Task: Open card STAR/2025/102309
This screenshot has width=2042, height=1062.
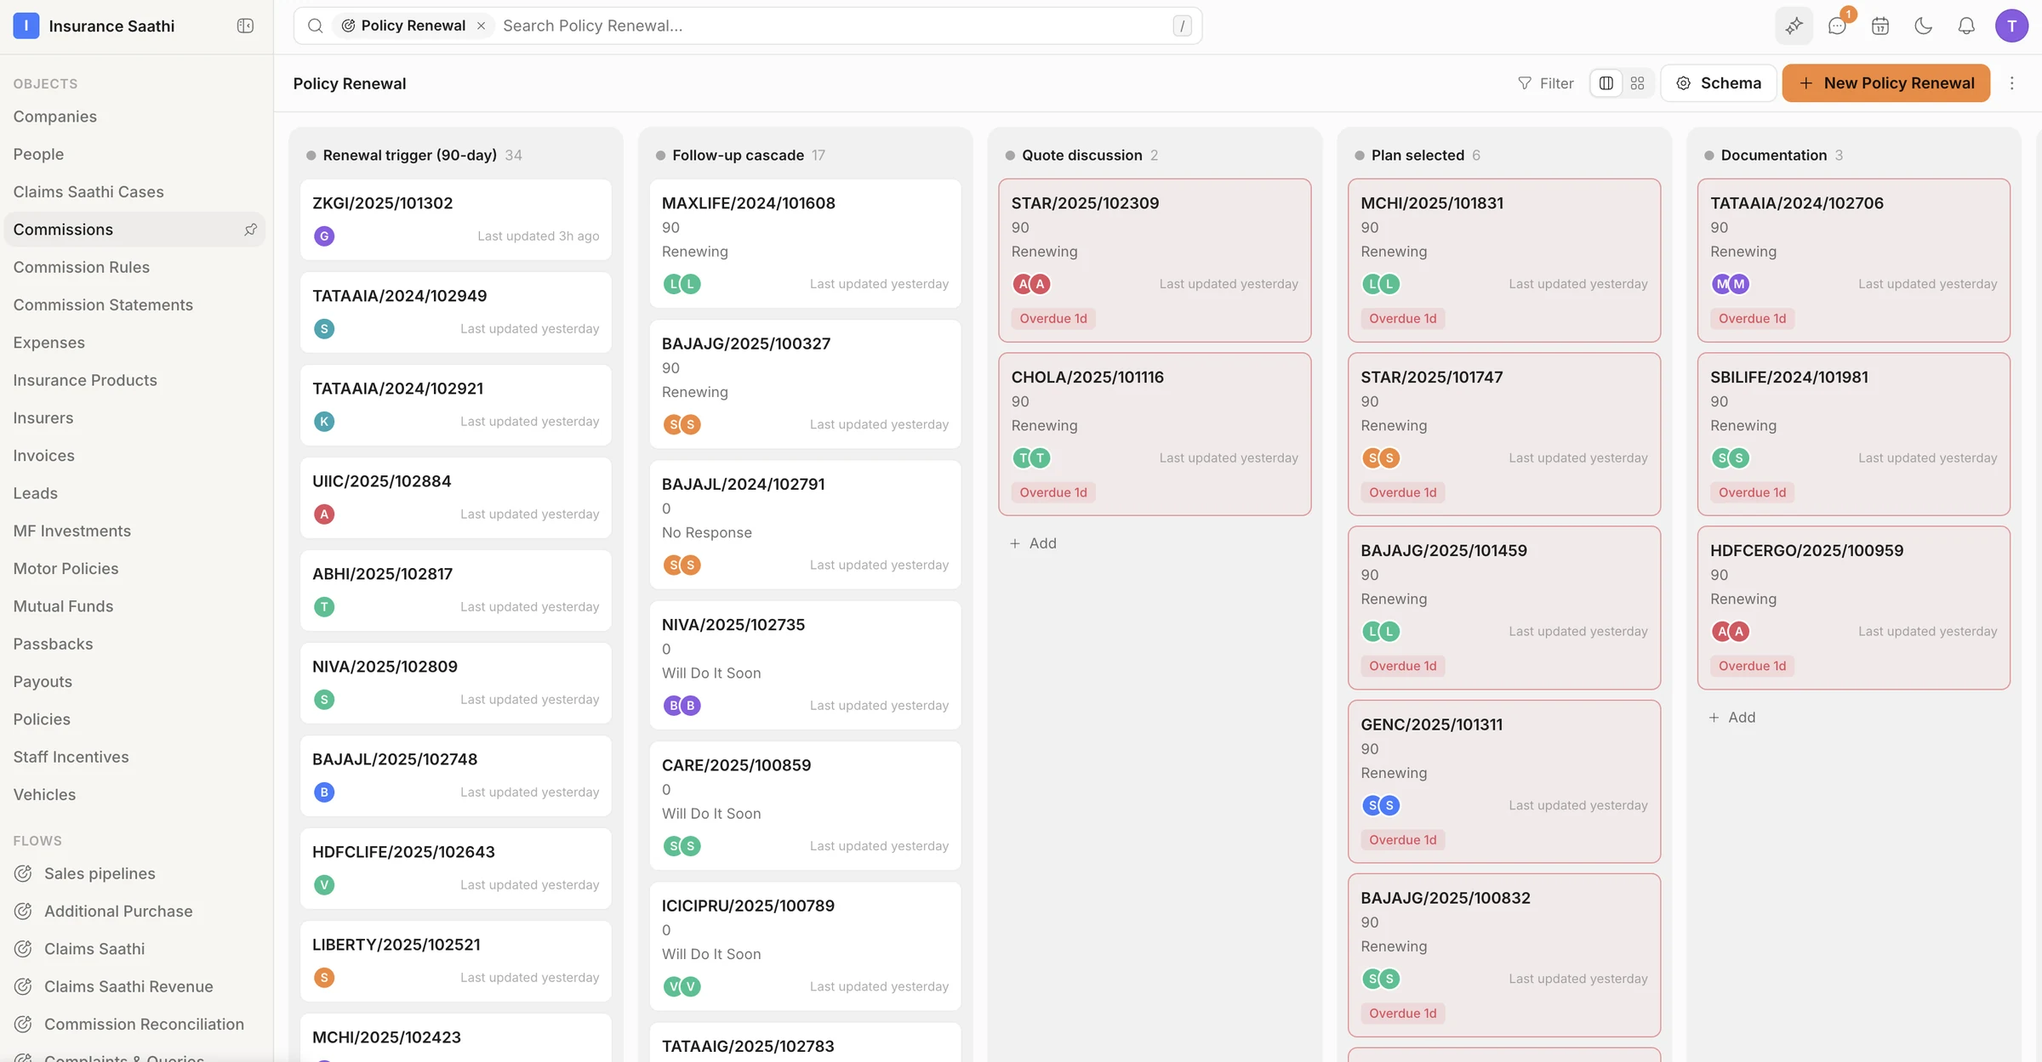Action: (1155, 260)
